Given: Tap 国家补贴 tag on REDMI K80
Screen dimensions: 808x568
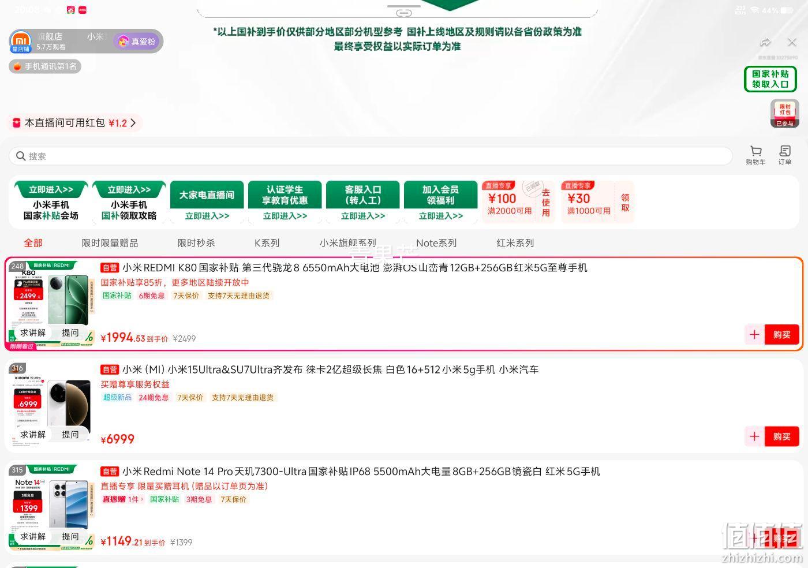Looking at the screenshot, I should click(x=117, y=296).
